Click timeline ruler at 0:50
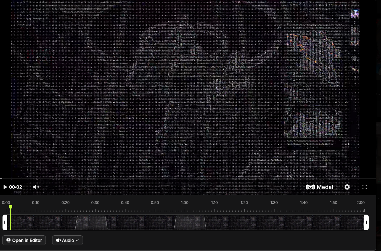381x251 pixels. (155, 203)
